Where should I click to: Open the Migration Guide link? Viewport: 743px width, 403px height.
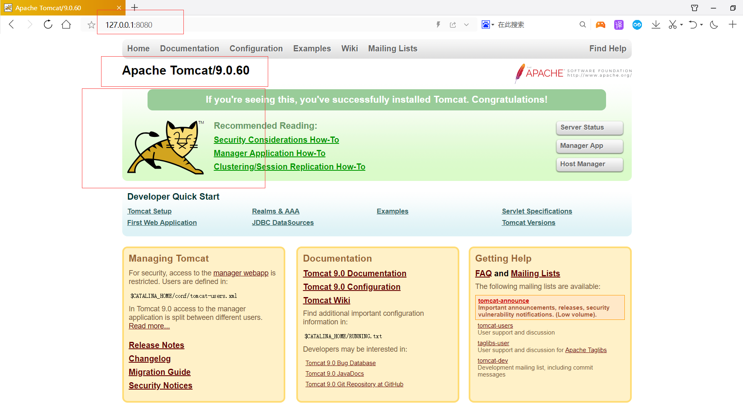[160, 372]
